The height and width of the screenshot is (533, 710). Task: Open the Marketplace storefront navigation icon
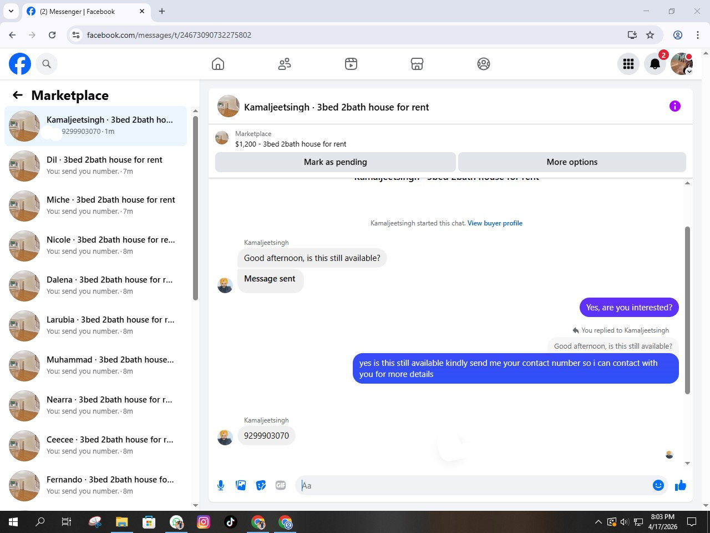point(417,64)
